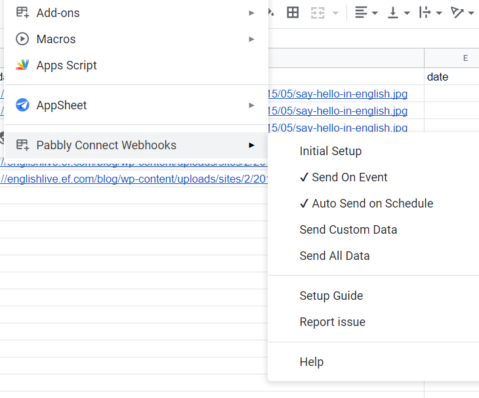The image size is (479, 398).
Task: Expand the Pabbly Connect Webhooks arrow
Action: 251,145
